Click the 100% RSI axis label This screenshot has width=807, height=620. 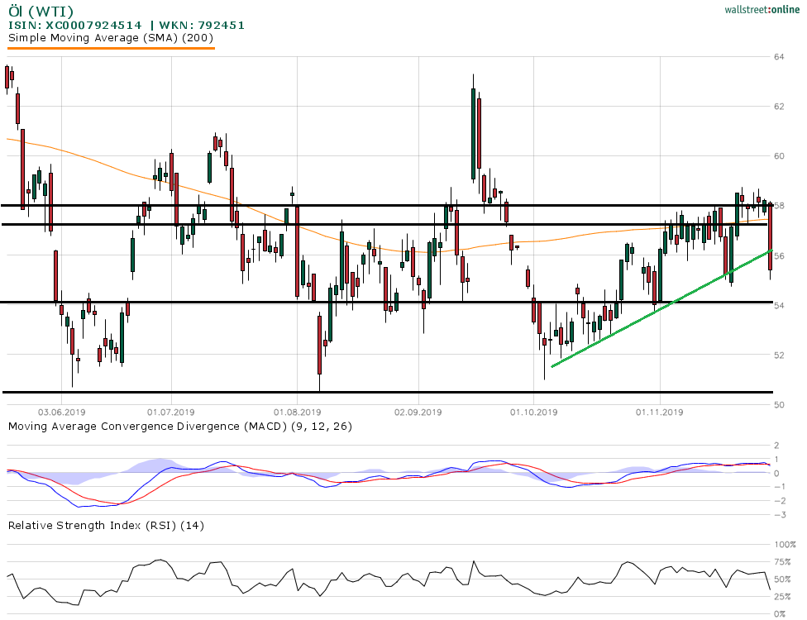tap(785, 545)
